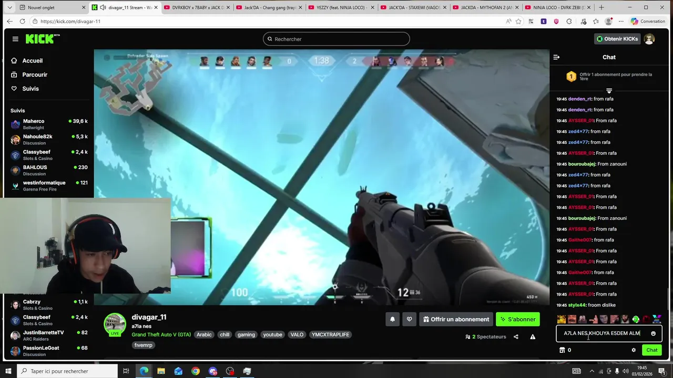Click the subscription gift rank badge
The width and height of the screenshot is (673, 378).
pos(571,77)
